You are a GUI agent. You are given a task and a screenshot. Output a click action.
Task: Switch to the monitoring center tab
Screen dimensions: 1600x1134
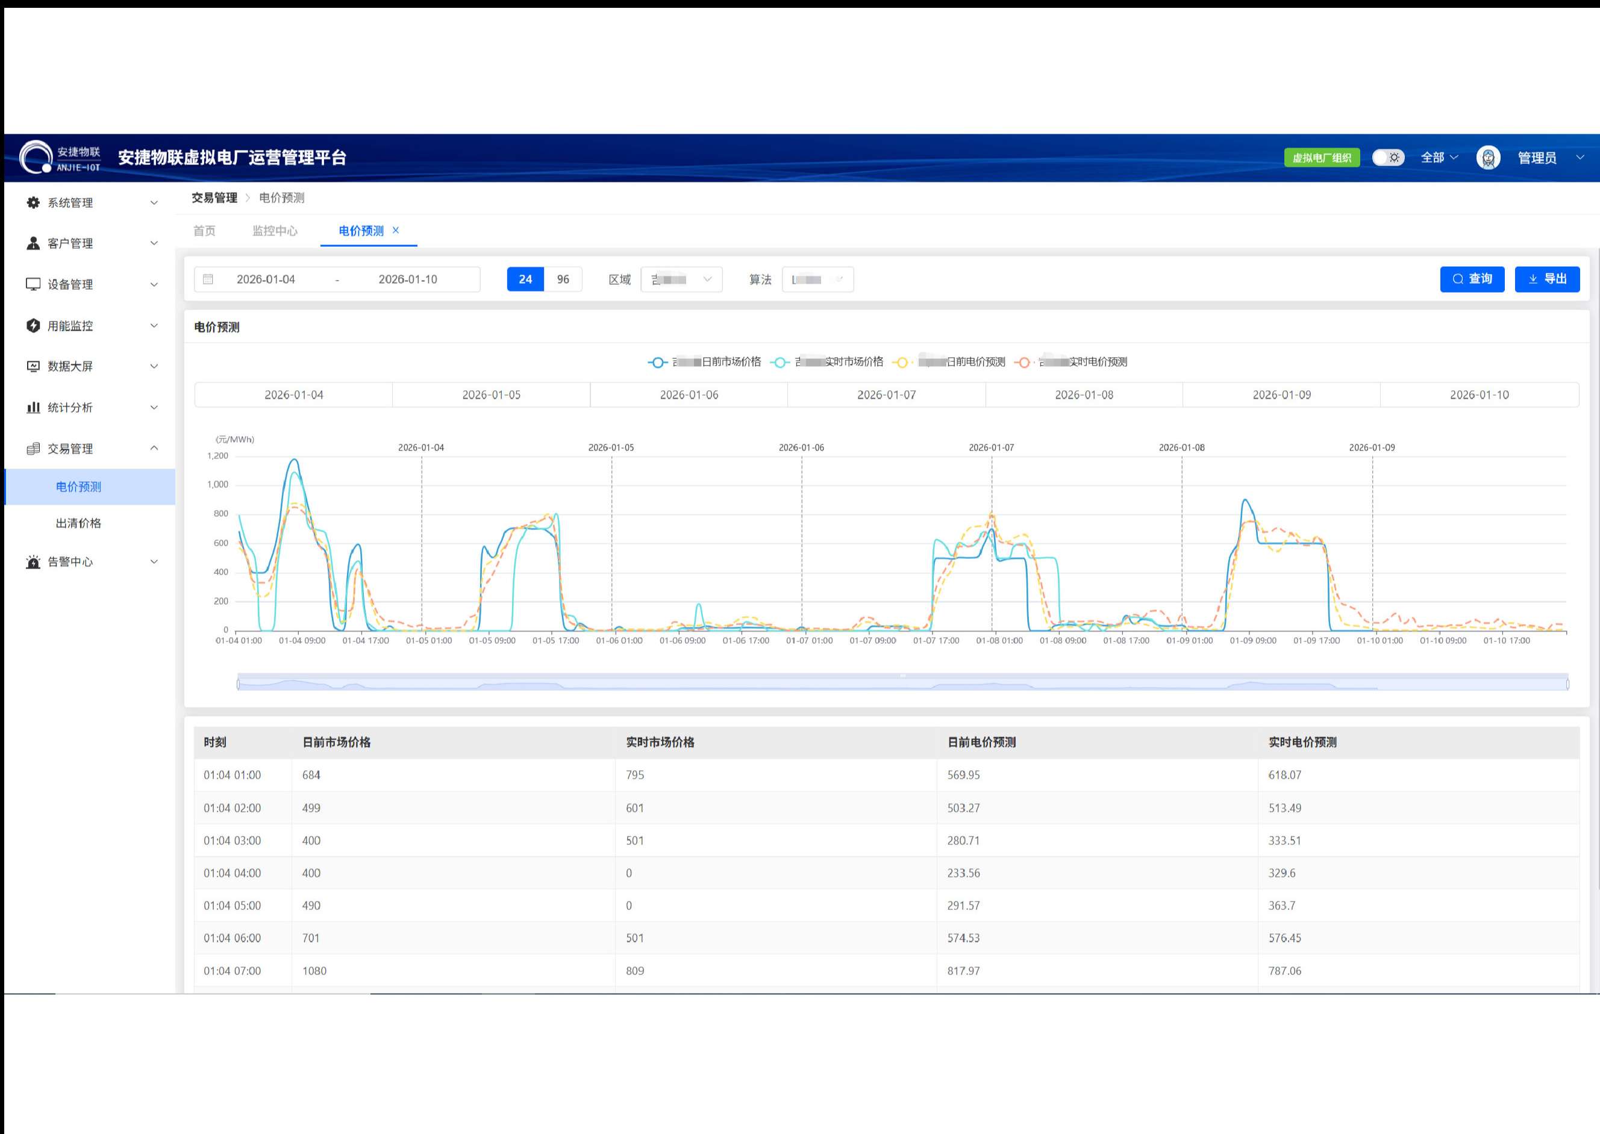pyautogui.click(x=275, y=231)
